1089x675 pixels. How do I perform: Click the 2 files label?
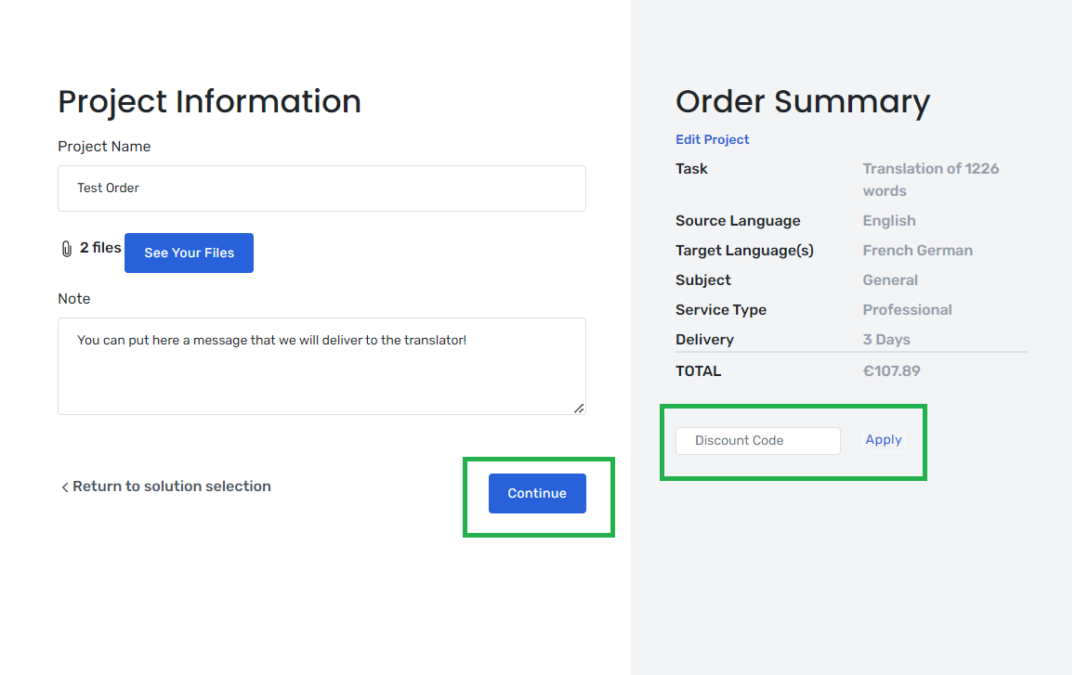[100, 248]
